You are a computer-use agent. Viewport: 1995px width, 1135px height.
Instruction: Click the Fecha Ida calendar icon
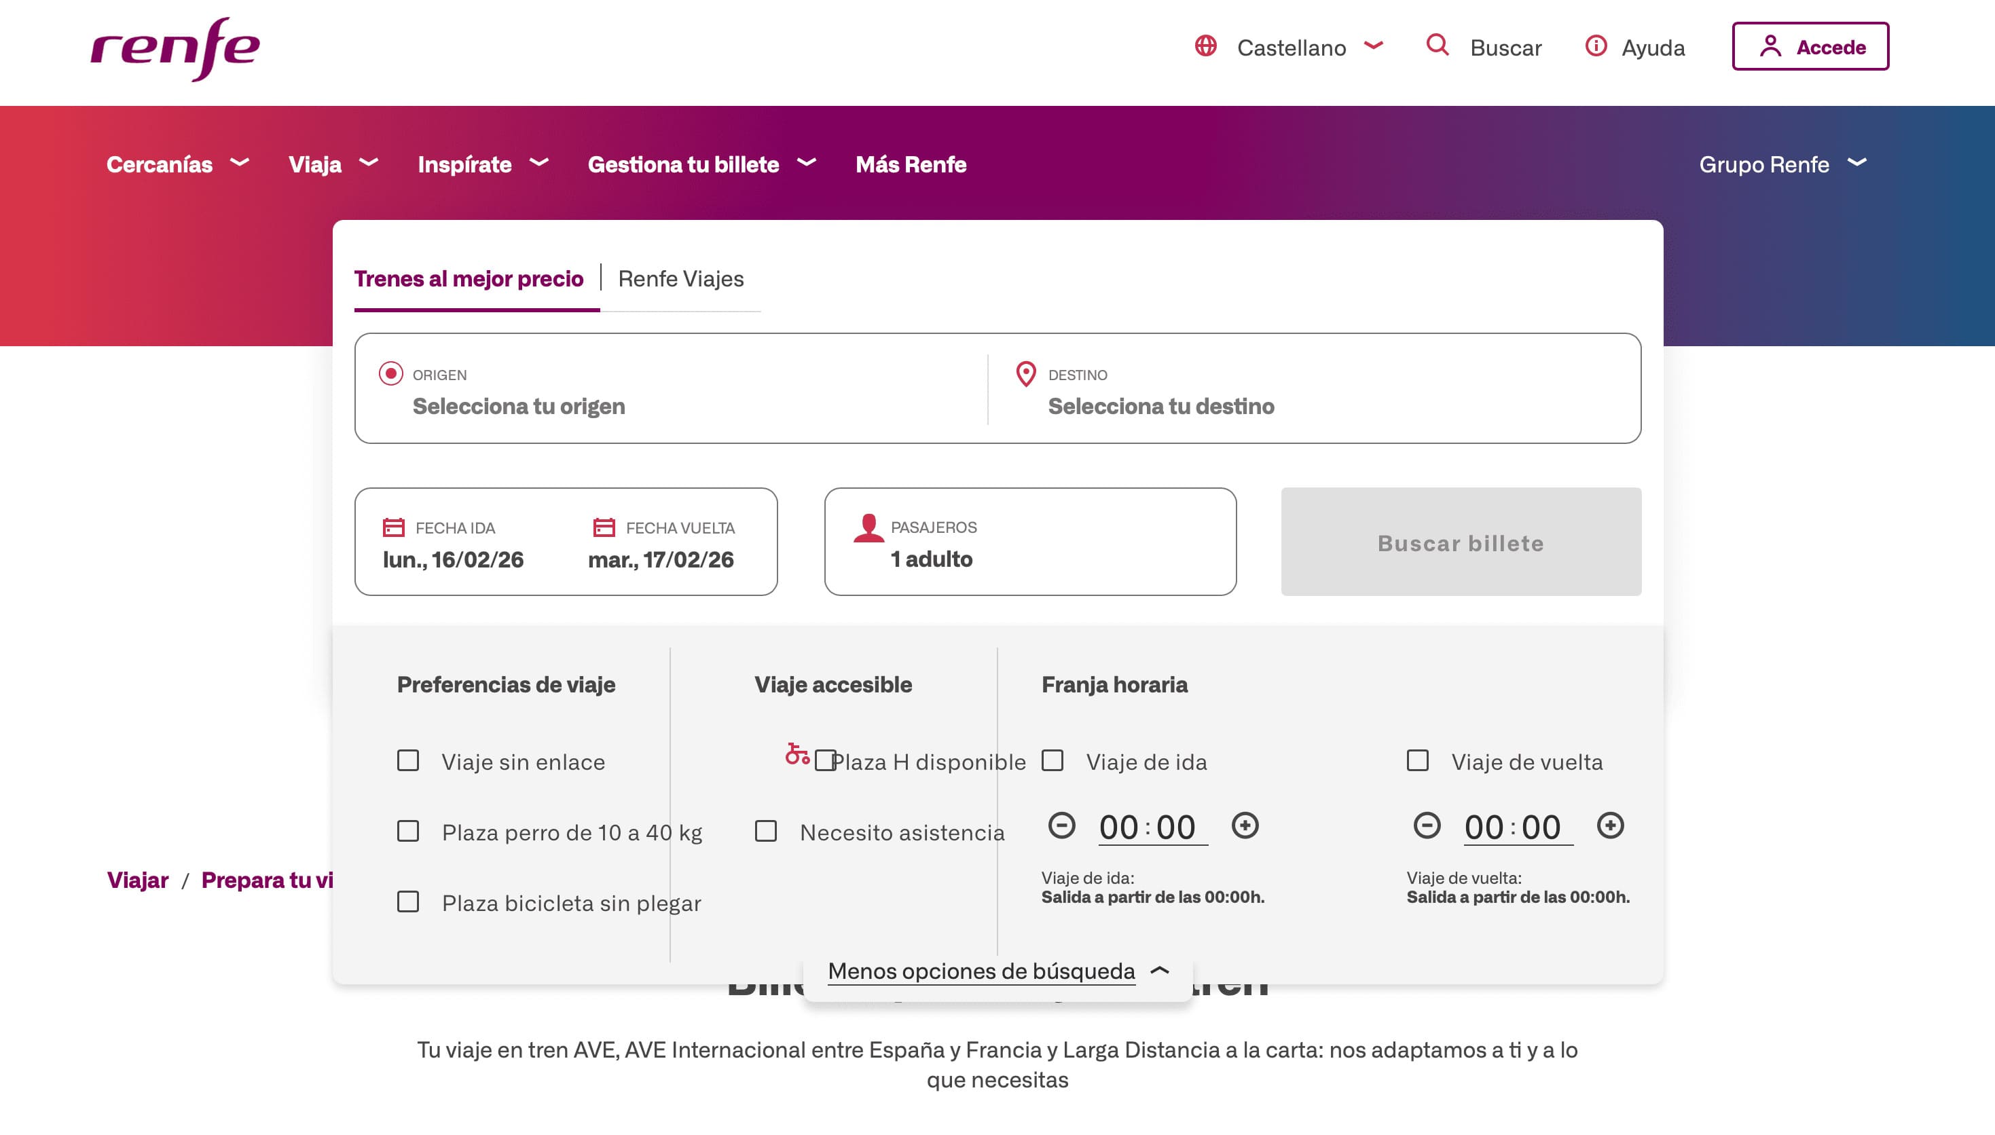pos(393,527)
